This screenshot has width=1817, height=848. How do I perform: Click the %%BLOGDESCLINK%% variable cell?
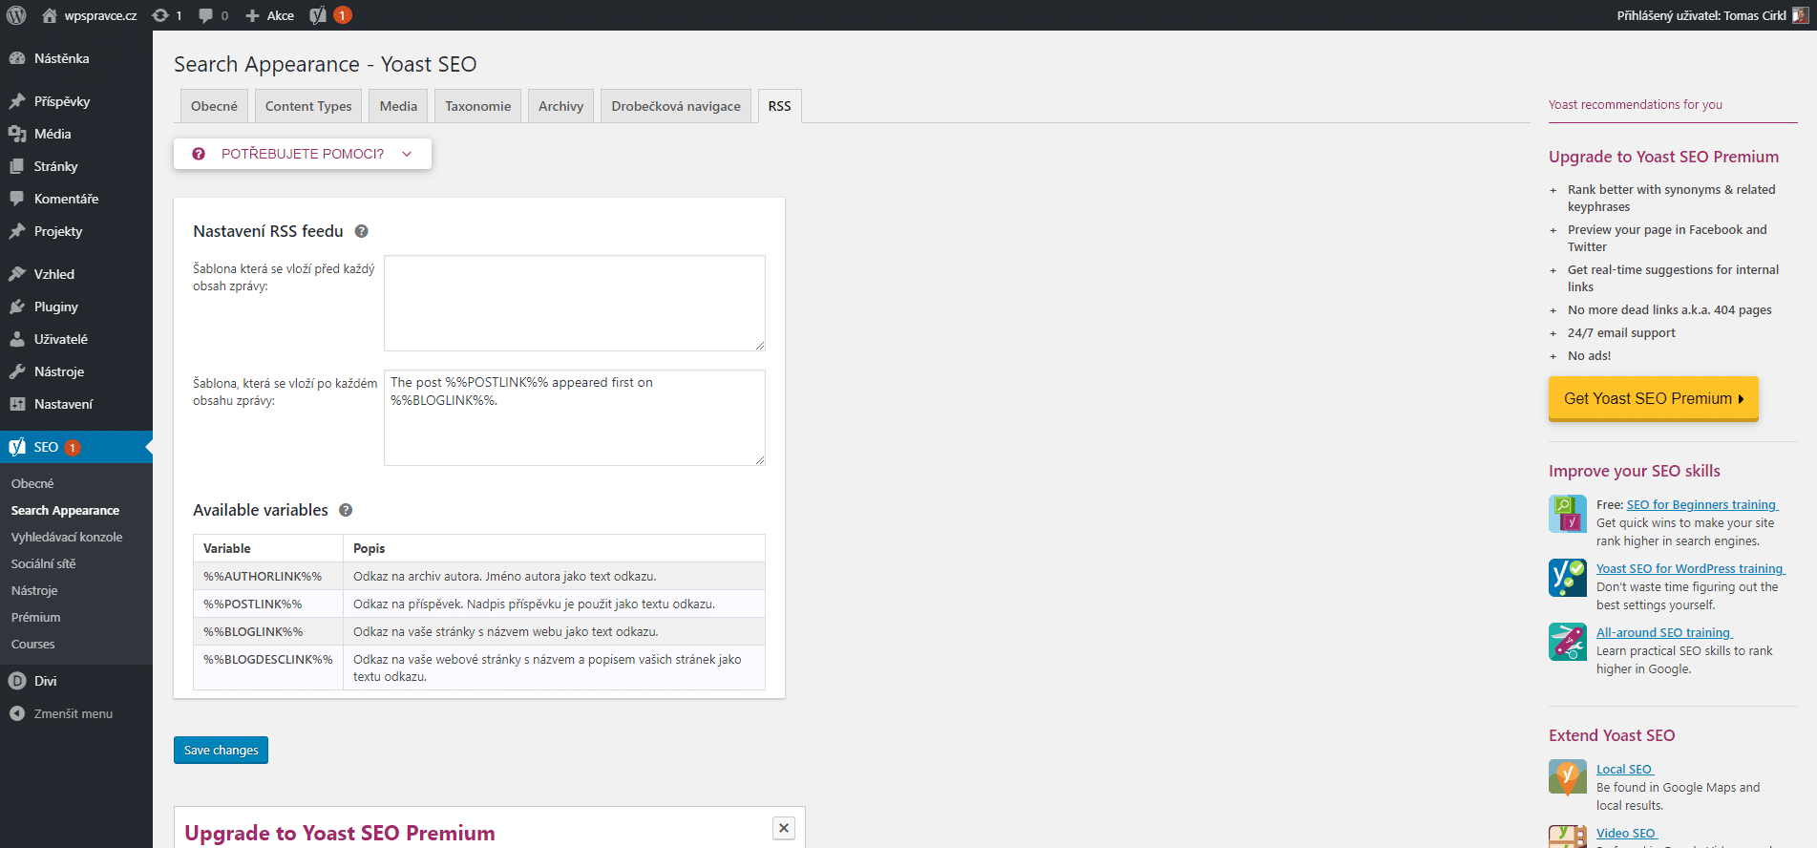tap(268, 668)
